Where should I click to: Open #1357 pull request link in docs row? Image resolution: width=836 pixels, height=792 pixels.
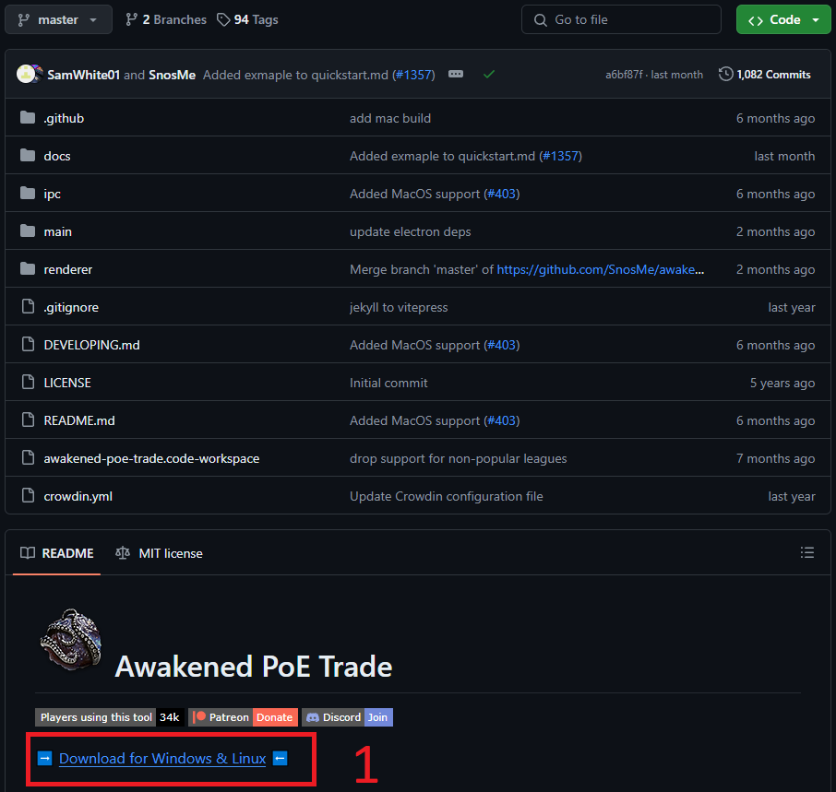(x=560, y=156)
